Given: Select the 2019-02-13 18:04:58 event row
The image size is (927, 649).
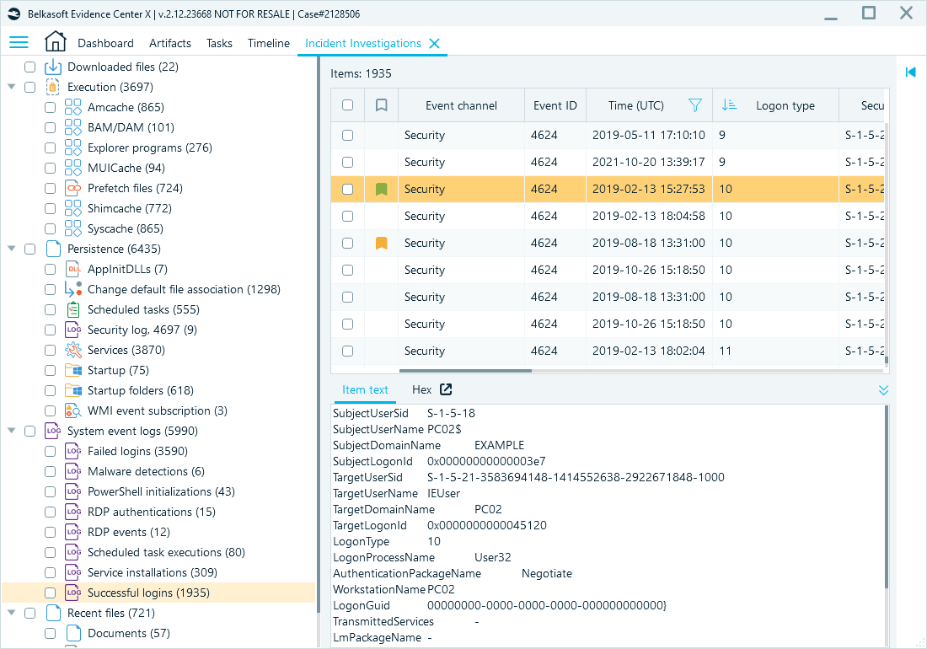Looking at the screenshot, I should 607,217.
